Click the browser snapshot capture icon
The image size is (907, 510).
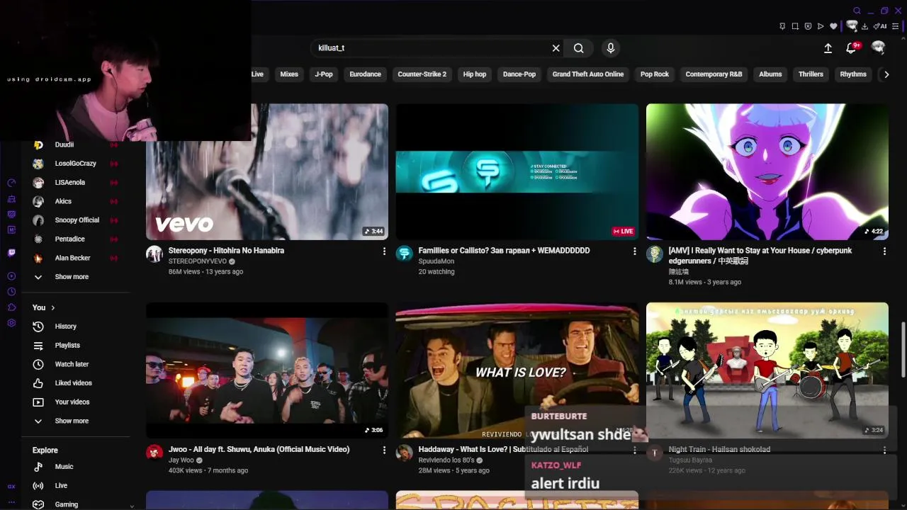point(795,26)
